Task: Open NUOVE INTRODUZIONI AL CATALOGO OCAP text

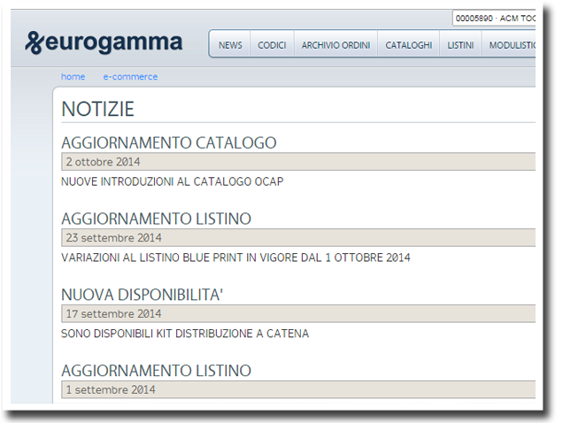Action: pyautogui.click(x=173, y=181)
